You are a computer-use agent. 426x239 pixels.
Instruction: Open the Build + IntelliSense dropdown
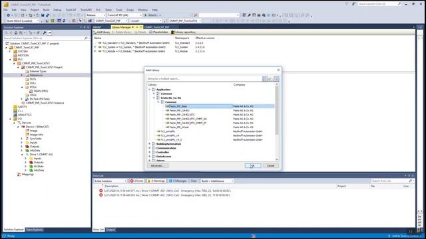217,181
